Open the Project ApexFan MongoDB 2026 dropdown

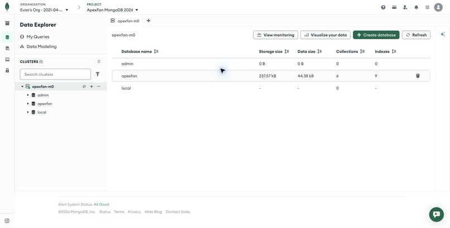click(x=113, y=9)
